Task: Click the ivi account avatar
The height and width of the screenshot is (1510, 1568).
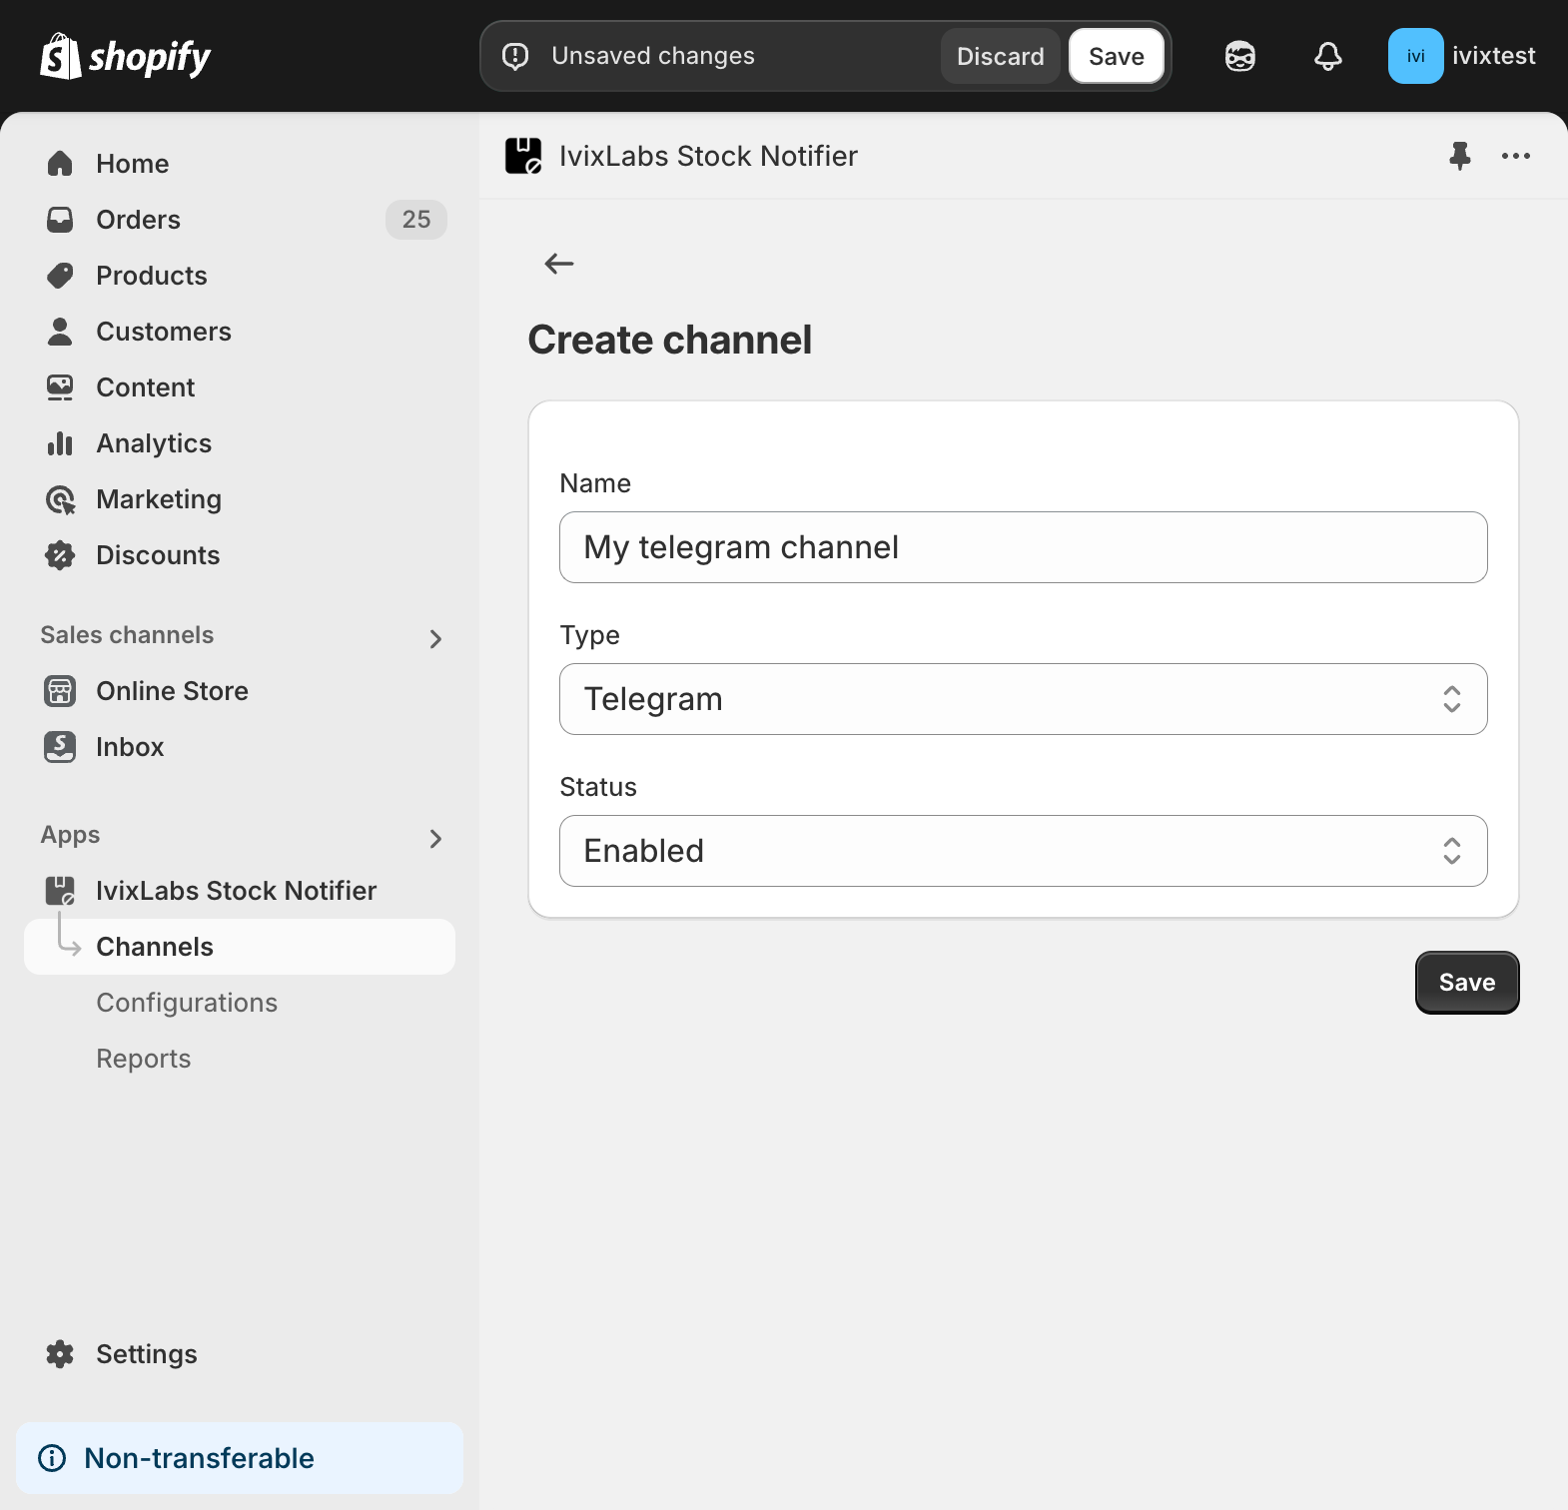Action: [x=1415, y=56]
